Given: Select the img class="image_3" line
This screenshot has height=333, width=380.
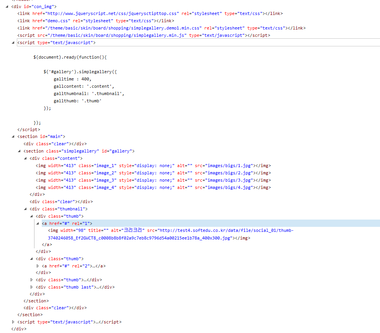Looking at the screenshot, I should coord(153,180).
